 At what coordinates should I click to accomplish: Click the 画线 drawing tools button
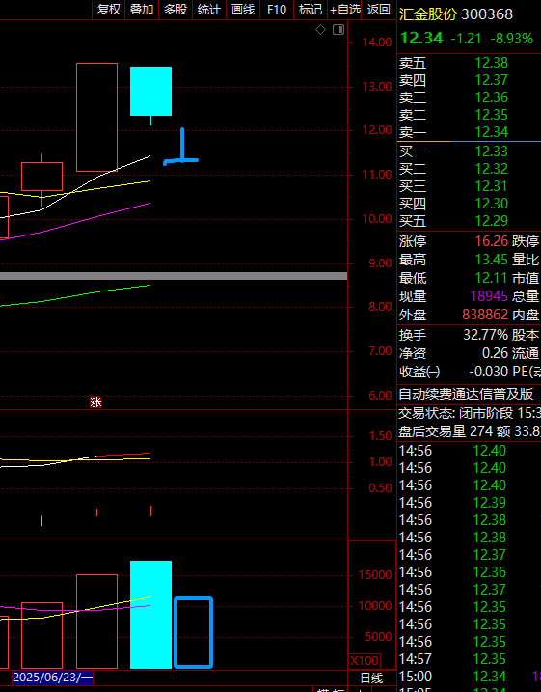point(243,10)
